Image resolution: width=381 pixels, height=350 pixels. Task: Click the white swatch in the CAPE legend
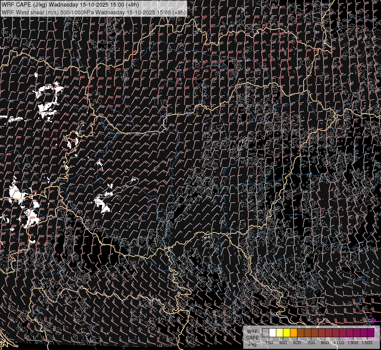(x=273, y=333)
